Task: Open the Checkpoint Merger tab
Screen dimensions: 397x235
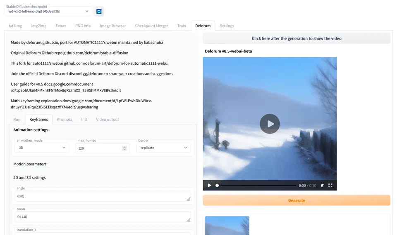Action: pyautogui.click(x=151, y=26)
